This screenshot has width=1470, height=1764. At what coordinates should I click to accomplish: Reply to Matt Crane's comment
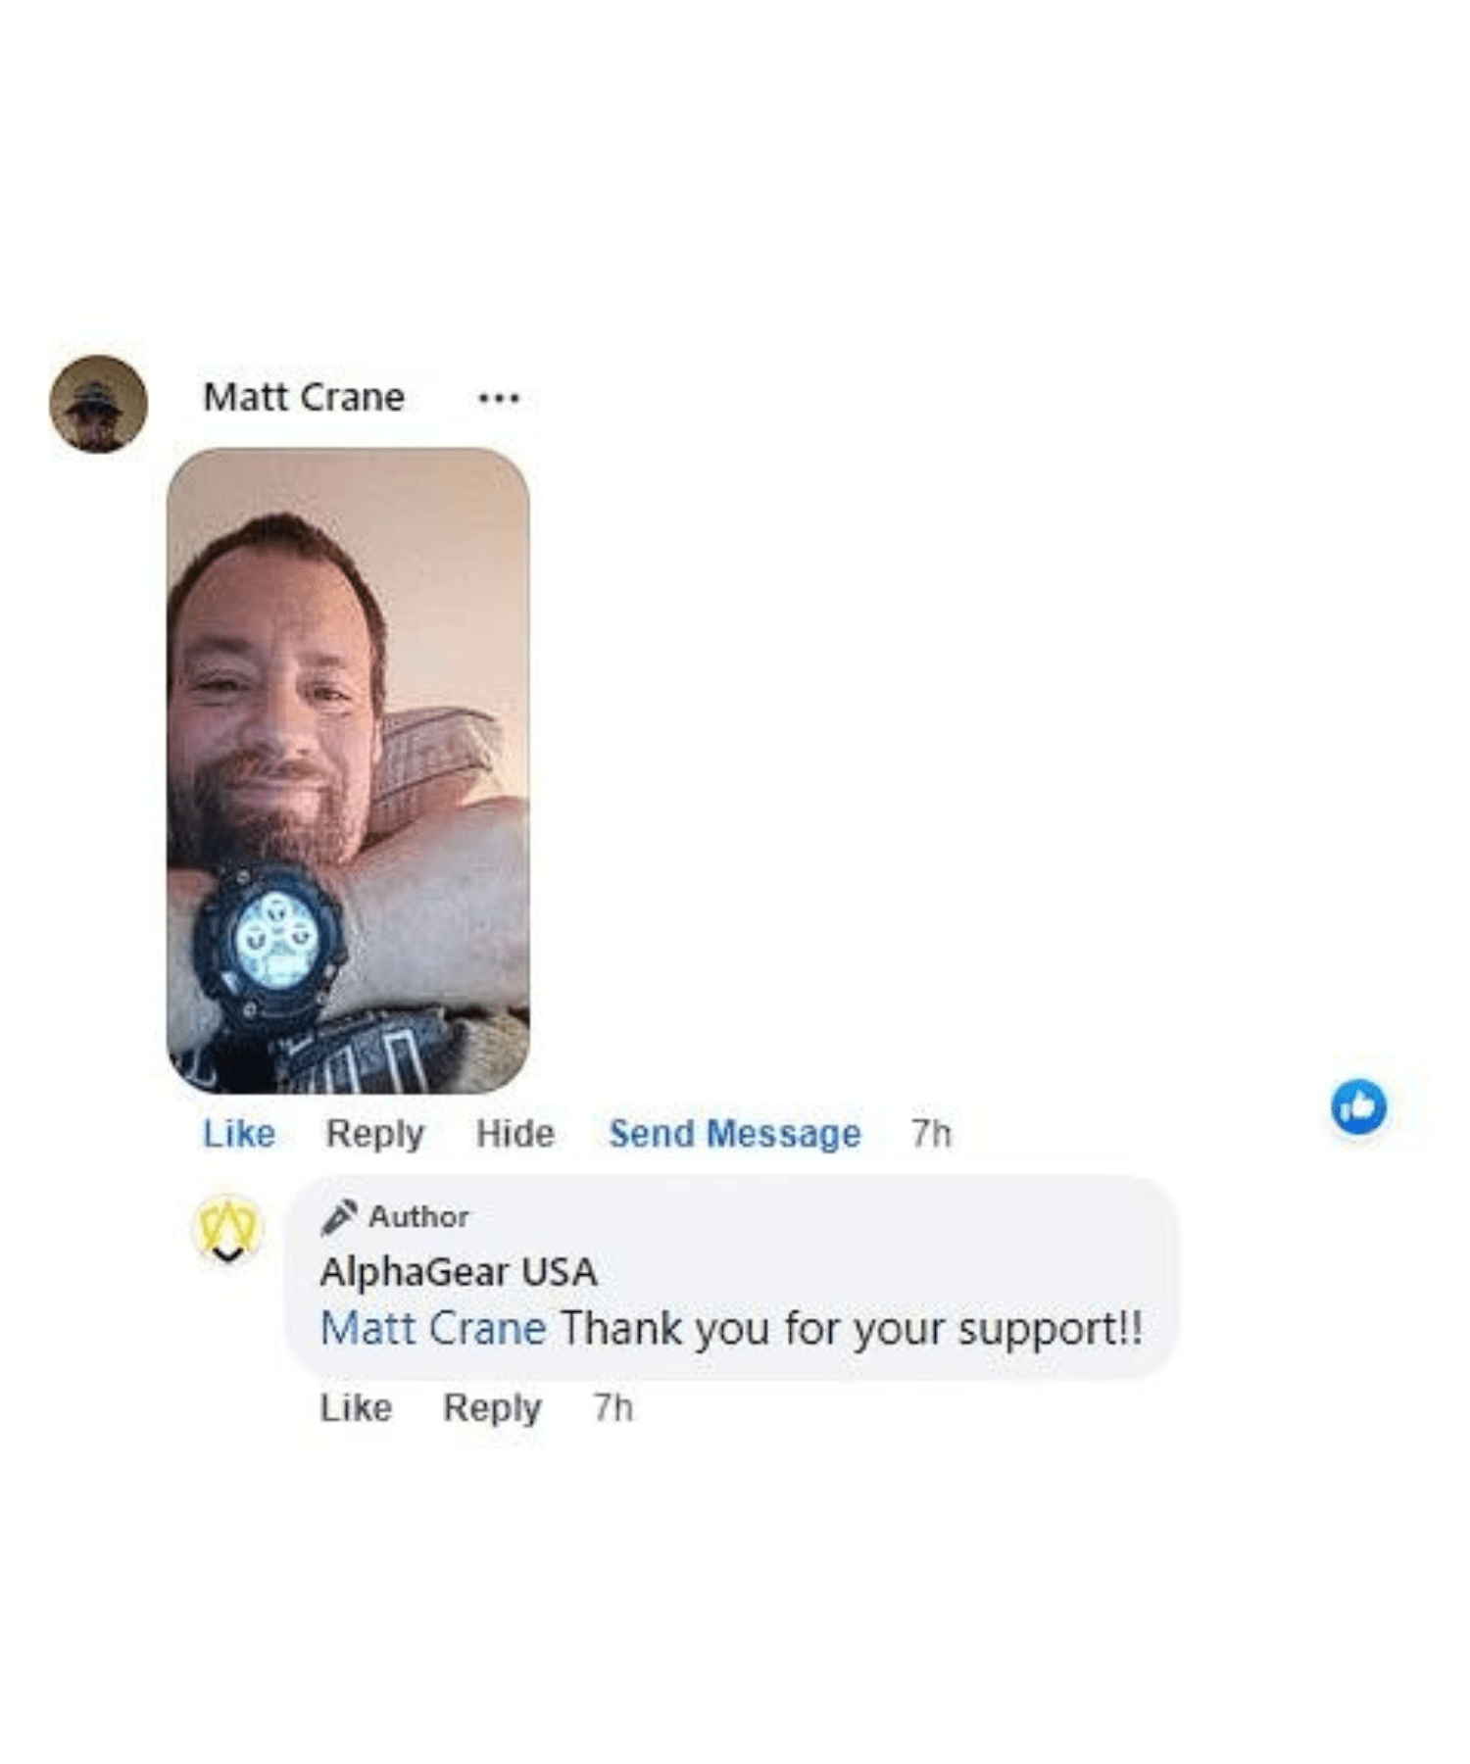pos(375,1134)
